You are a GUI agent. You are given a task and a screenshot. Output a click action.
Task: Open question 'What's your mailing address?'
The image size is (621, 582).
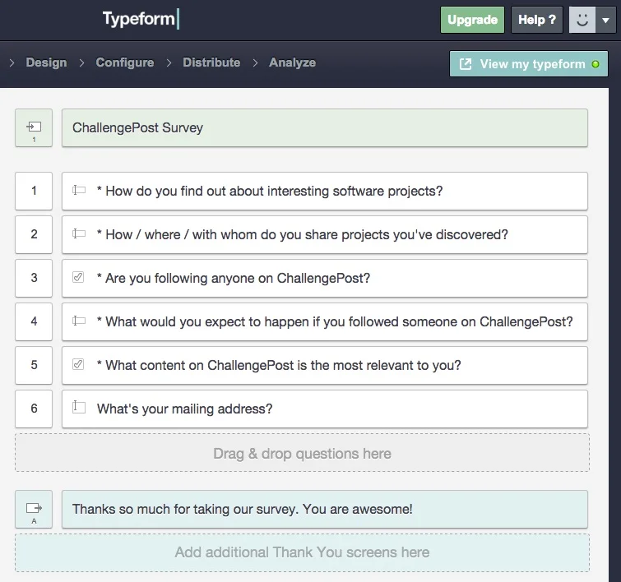pos(325,409)
